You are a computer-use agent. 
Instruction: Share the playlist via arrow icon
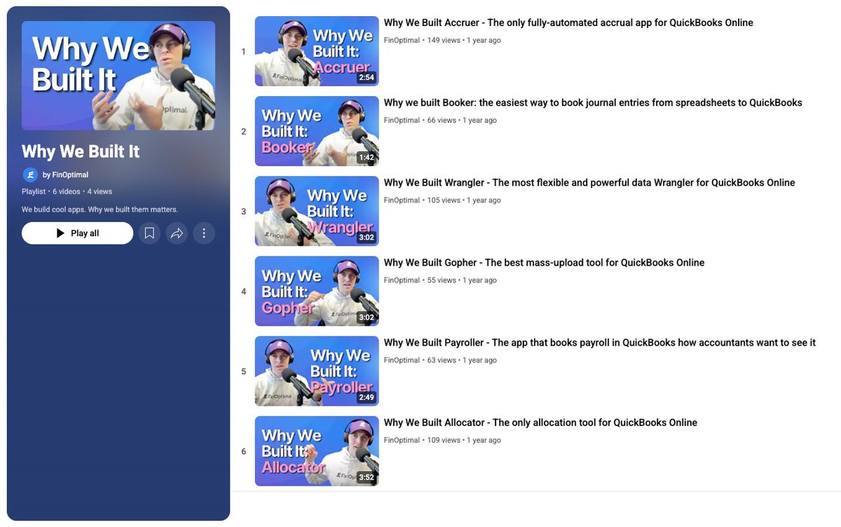tap(177, 233)
